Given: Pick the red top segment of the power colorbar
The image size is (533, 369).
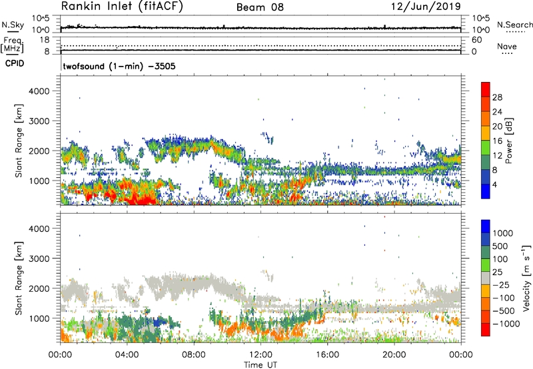Looking at the screenshot, I should pyautogui.click(x=486, y=89).
